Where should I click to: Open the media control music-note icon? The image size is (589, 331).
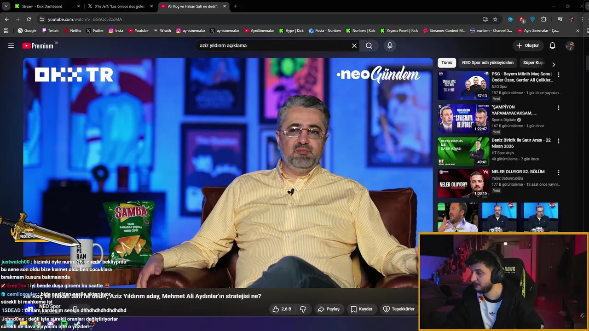click(560, 19)
